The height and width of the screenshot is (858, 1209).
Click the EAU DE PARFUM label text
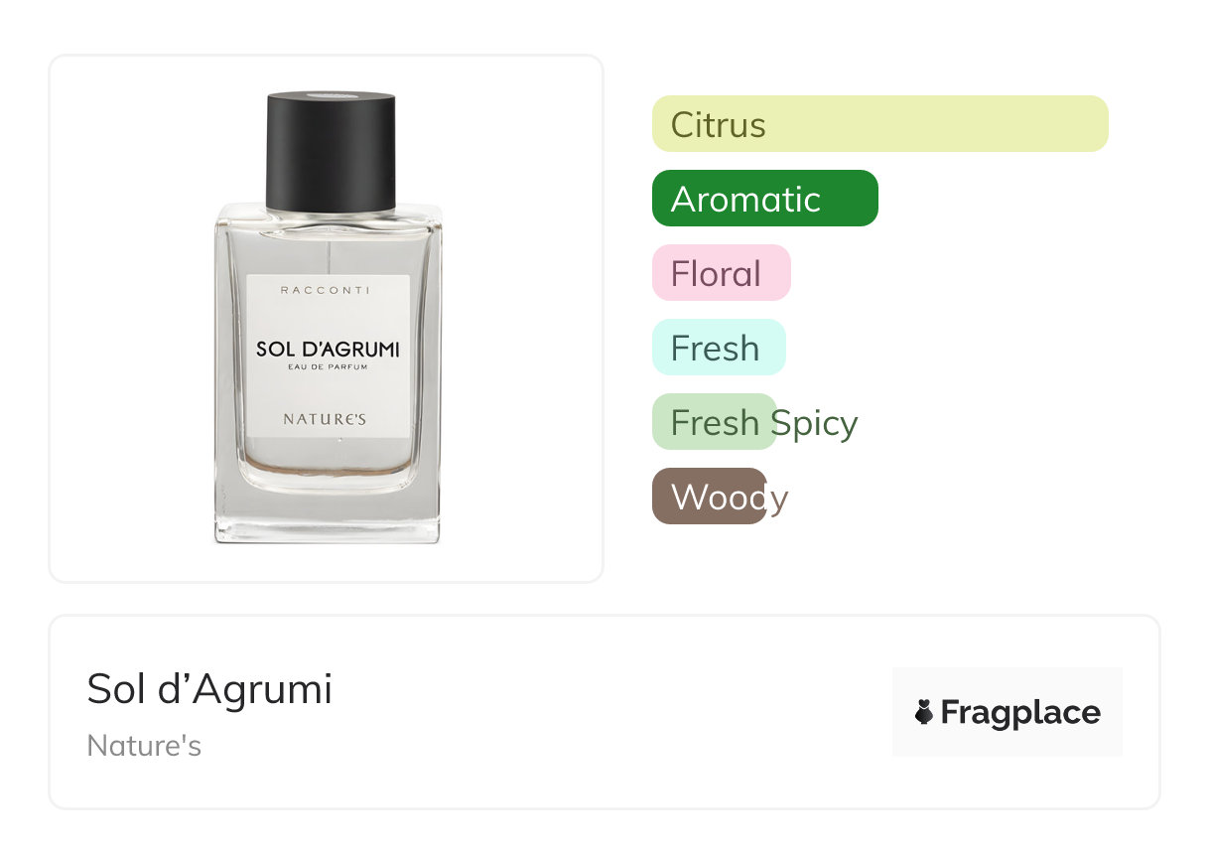pyautogui.click(x=328, y=368)
